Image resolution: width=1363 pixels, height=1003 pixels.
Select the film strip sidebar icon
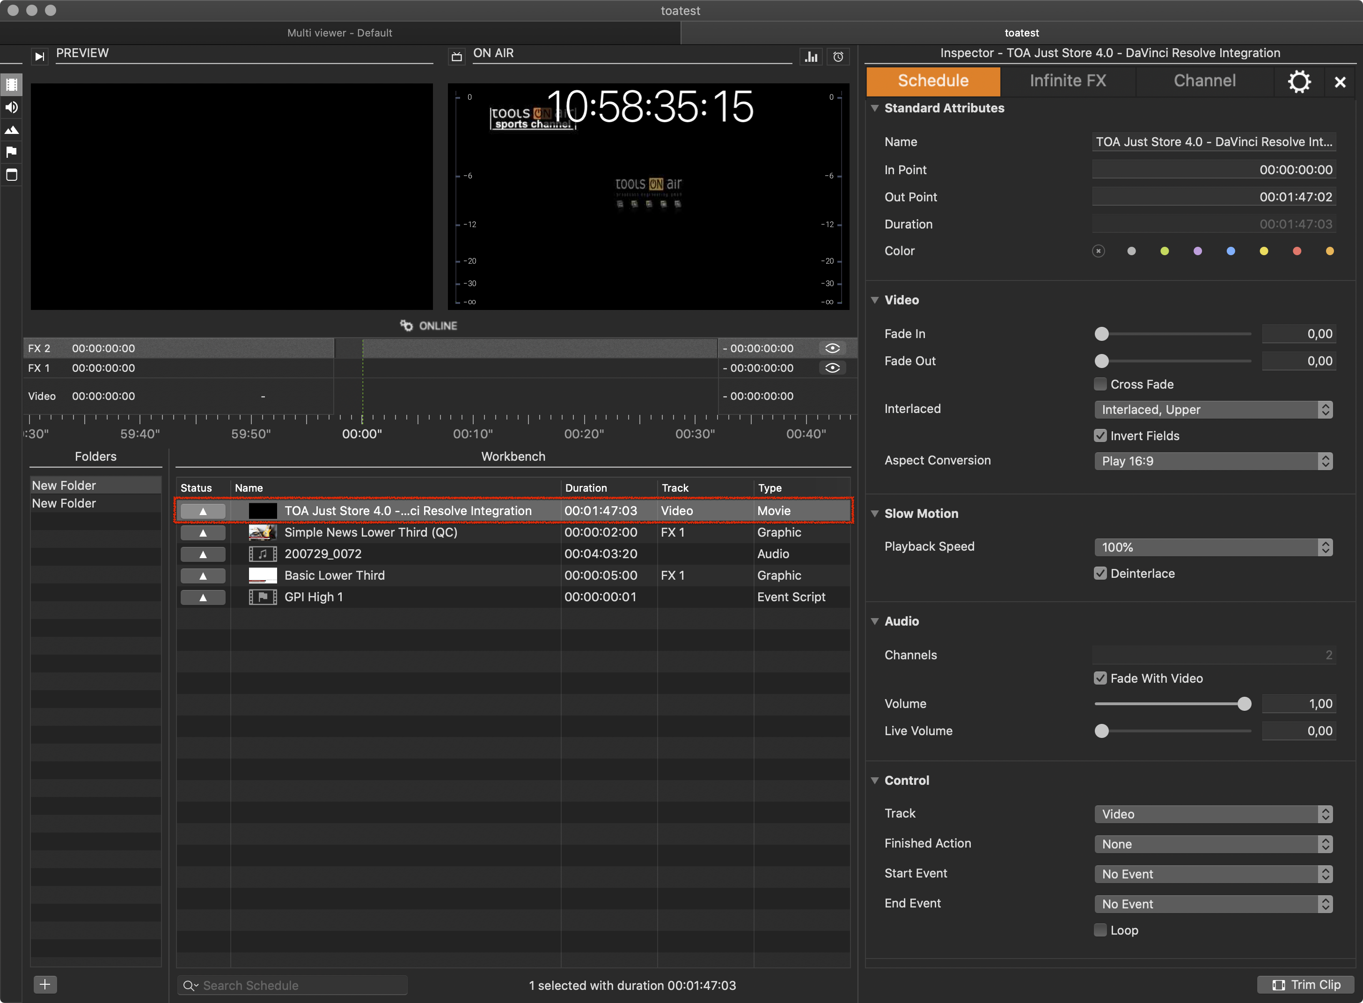coord(12,84)
